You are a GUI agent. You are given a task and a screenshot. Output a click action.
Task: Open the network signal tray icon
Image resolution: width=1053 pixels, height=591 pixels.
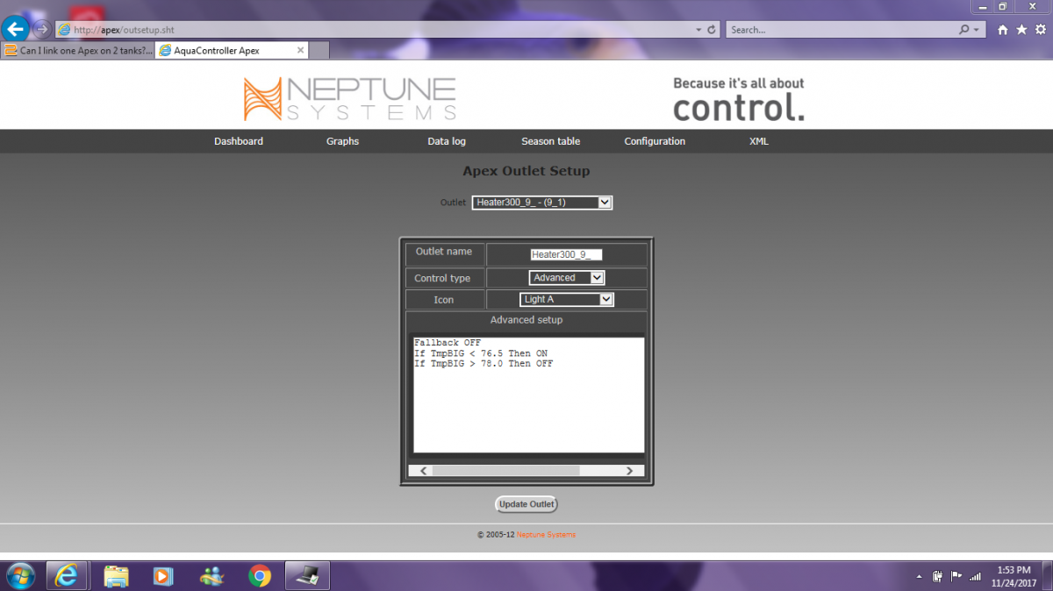975,576
